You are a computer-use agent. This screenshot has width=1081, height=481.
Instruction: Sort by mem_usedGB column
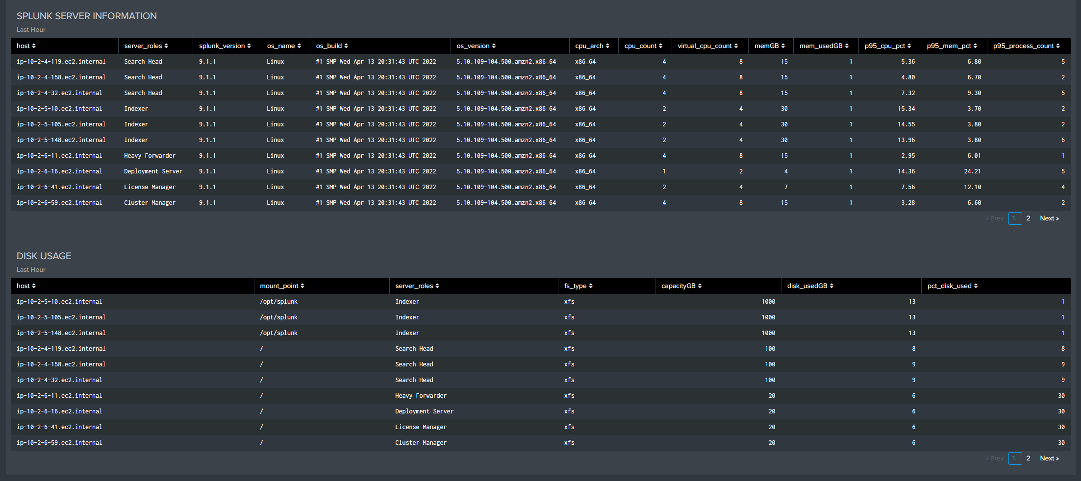click(824, 46)
